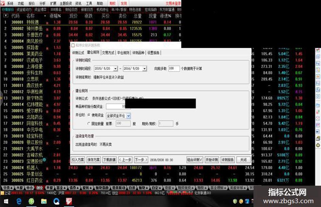Viewport: 321px width, 207px height.
Task: Expand the 债券 bottom tab
Action: [74, 188]
